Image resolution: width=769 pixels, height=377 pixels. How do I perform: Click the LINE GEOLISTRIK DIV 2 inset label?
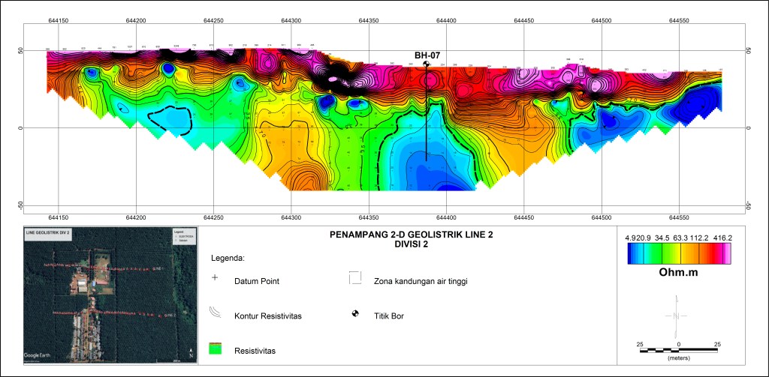coord(48,234)
